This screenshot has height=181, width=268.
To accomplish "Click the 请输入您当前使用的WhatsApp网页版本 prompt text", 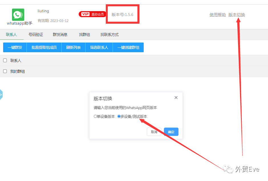I will 125,108.
